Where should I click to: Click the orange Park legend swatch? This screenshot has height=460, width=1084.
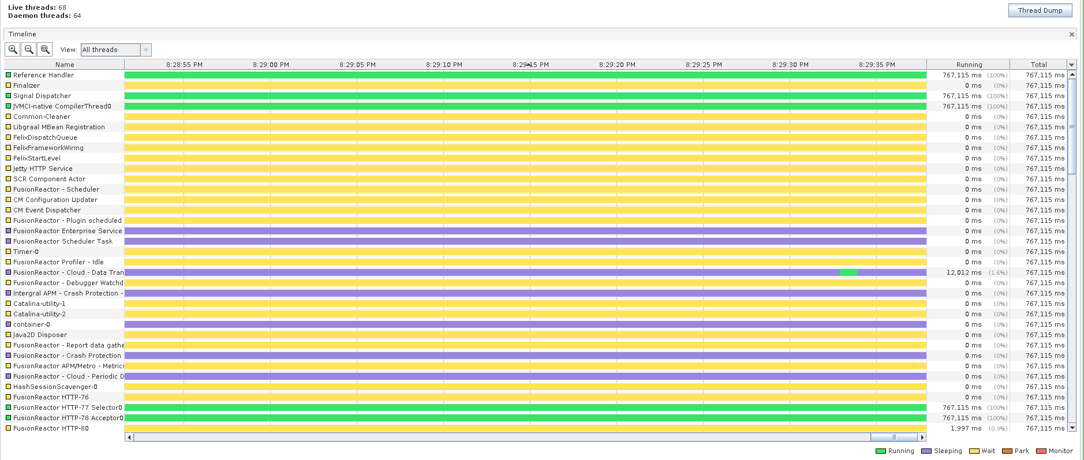coord(1007,451)
